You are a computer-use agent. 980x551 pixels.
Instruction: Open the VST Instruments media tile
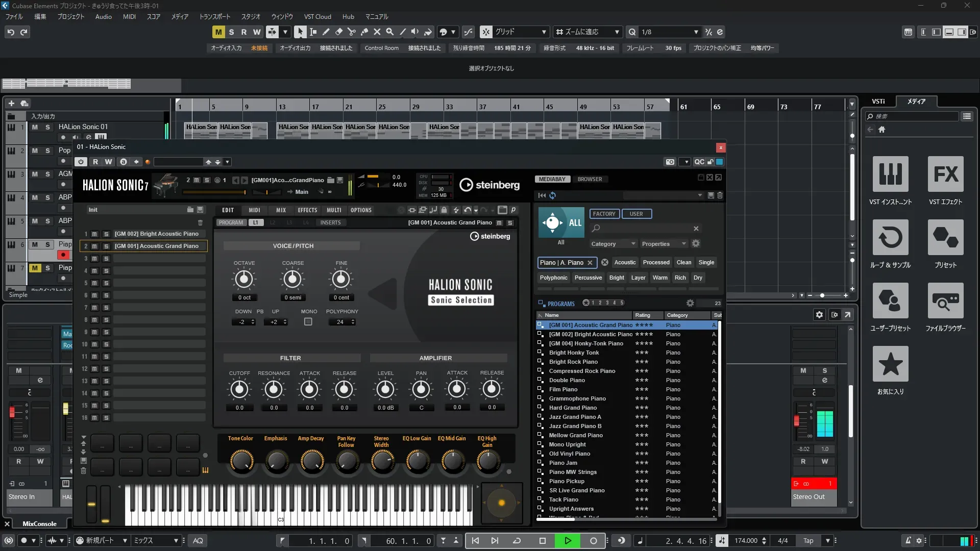click(890, 174)
